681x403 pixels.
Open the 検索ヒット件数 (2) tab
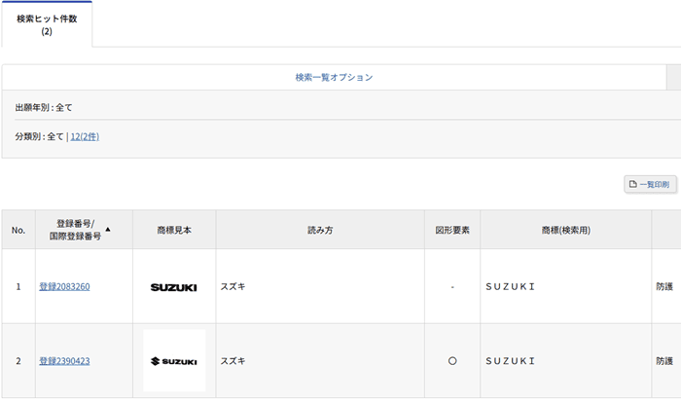[47, 24]
